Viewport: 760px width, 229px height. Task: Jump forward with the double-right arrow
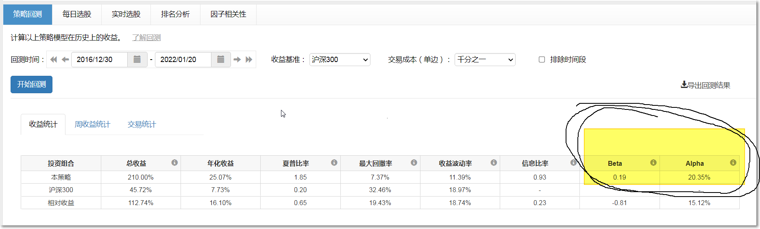click(249, 60)
